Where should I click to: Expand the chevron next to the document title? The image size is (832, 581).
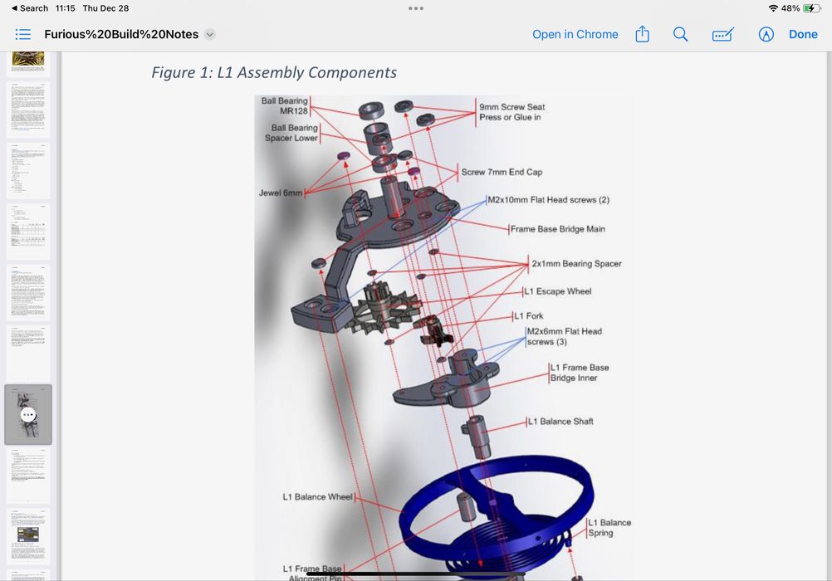(x=210, y=35)
